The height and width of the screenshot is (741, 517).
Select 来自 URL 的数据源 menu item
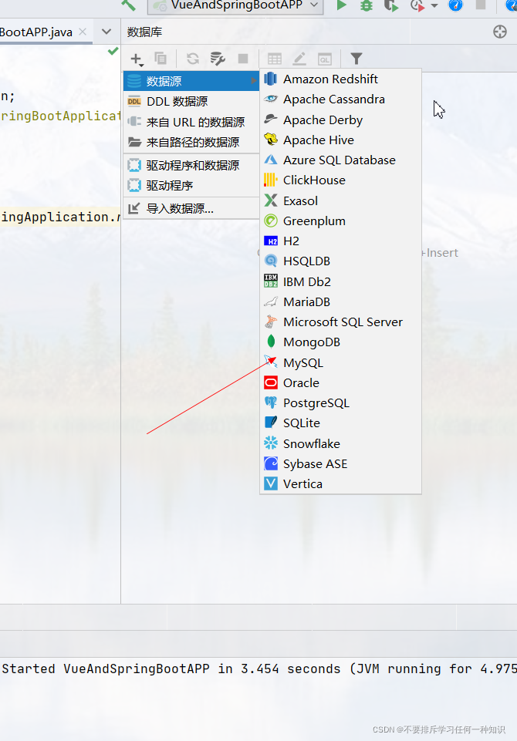point(191,123)
